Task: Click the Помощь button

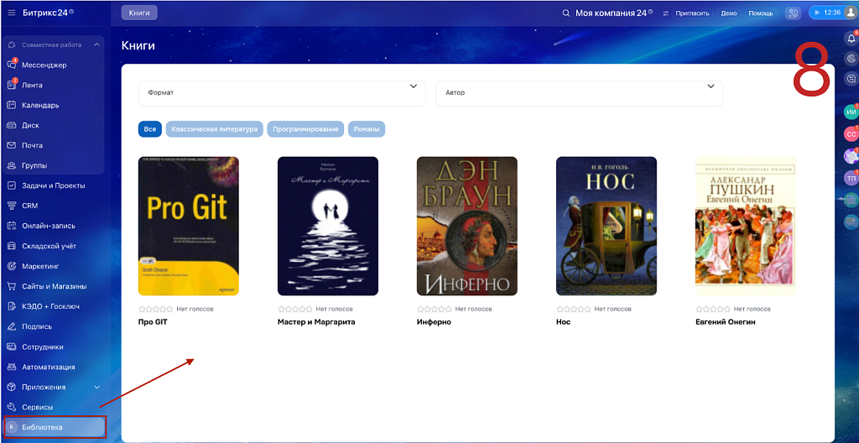Action: click(x=760, y=13)
